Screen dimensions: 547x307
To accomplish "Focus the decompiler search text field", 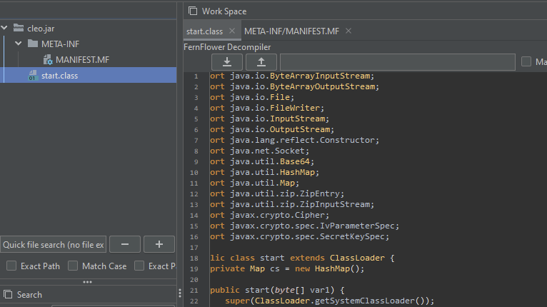I will (397, 62).
